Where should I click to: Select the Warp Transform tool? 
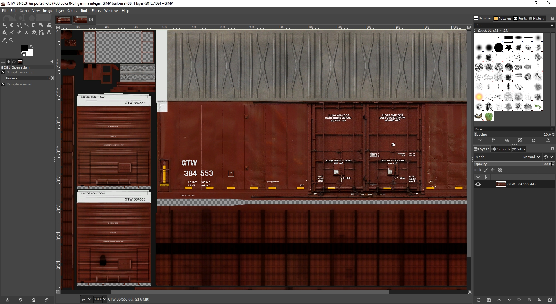pos(49,25)
